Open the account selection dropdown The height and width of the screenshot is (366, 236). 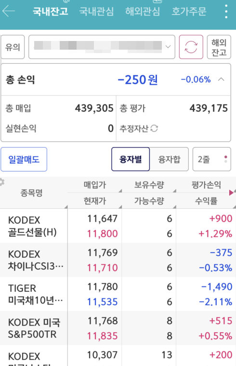pos(102,47)
